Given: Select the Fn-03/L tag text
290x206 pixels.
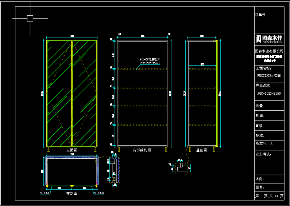Looking at the screenshot, I should pyautogui.click(x=45, y=193).
